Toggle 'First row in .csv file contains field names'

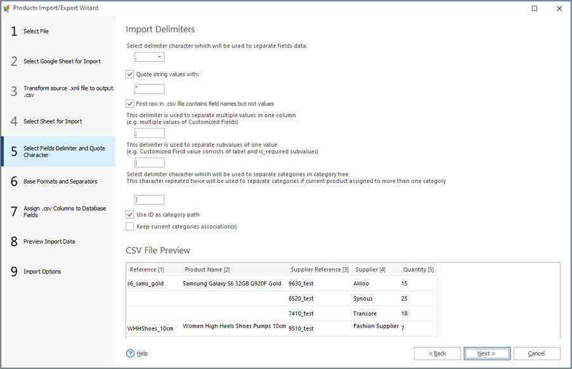(x=130, y=104)
